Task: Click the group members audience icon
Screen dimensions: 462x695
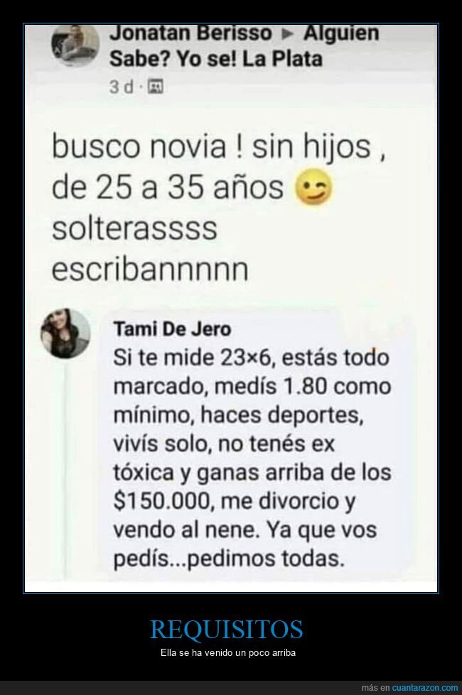Action: point(155,87)
